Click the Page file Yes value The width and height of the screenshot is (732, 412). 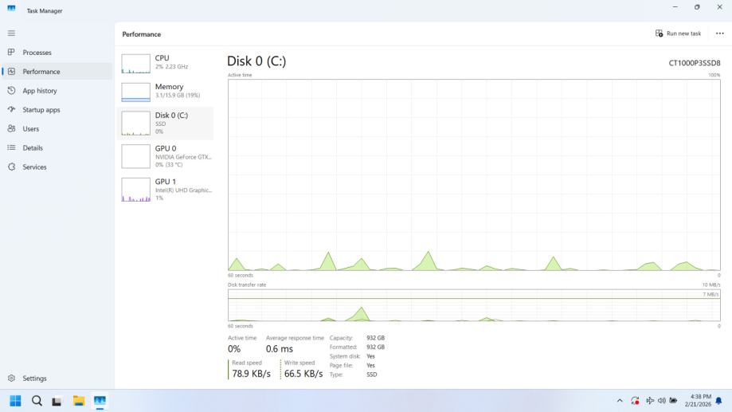pos(370,365)
